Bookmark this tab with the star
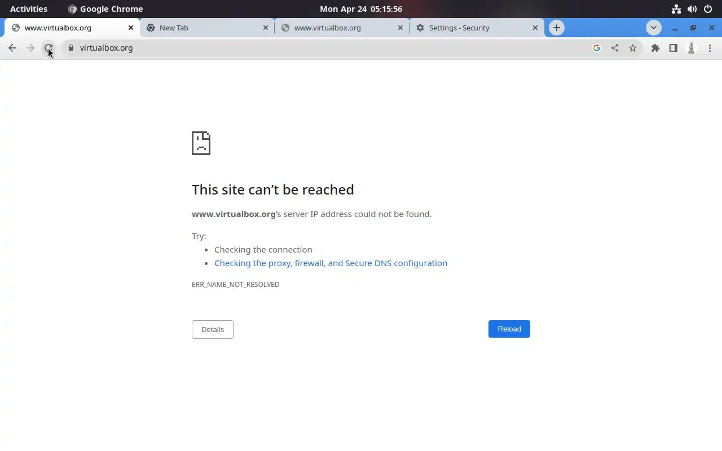722x451 pixels. click(633, 48)
